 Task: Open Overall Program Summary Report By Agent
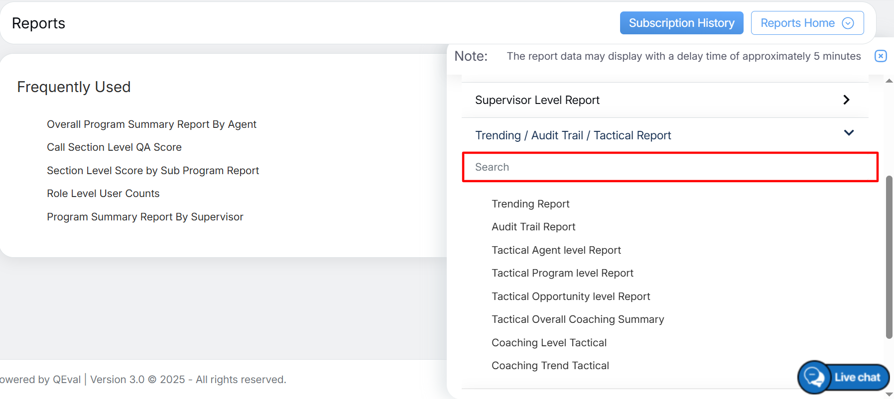click(151, 124)
